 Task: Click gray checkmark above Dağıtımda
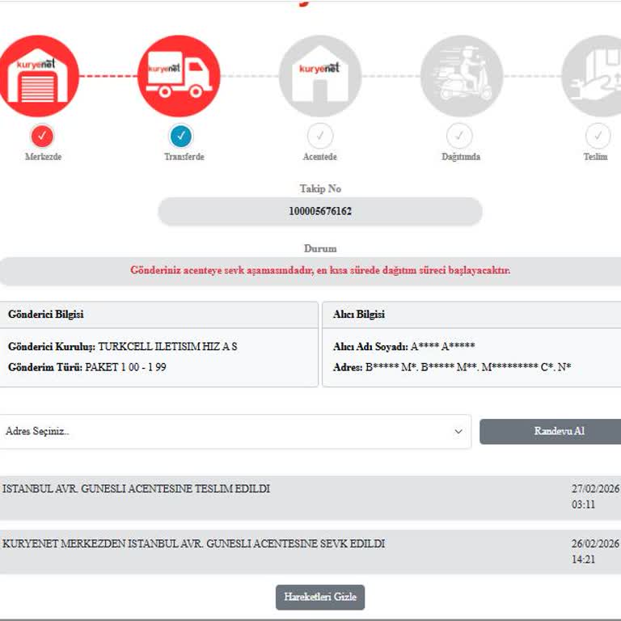click(459, 136)
